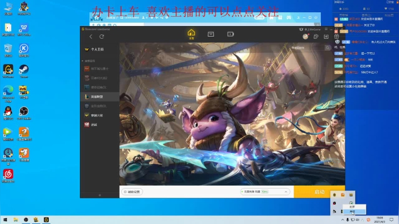Screen dimensions: 399x224
Task: Select the second game under 全部应用 in the sidebar
Action: (100, 78)
